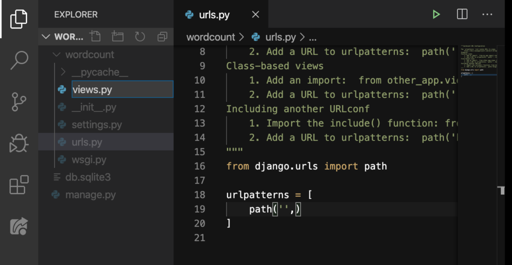The image size is (512, 265).
Task: Click line number 16 in the gutter
Action: pyautogui.click(x=199, y=166)
